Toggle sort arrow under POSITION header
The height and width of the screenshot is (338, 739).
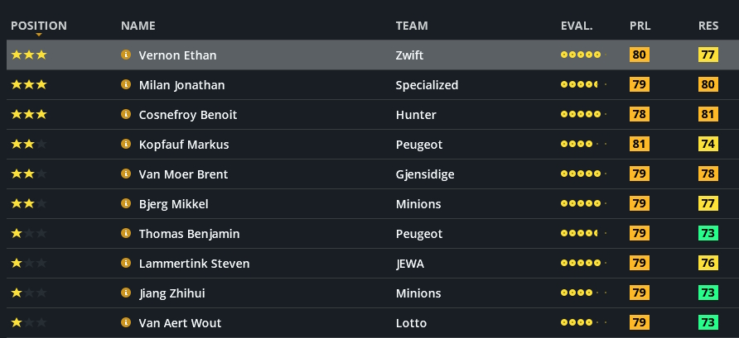coord(39,35)
